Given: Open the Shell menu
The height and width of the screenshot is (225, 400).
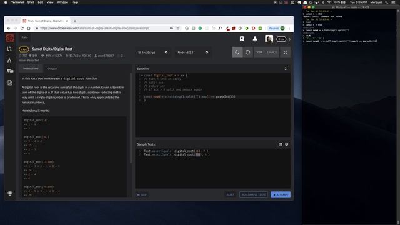Looking at the screenshot, I should point(31,2).
